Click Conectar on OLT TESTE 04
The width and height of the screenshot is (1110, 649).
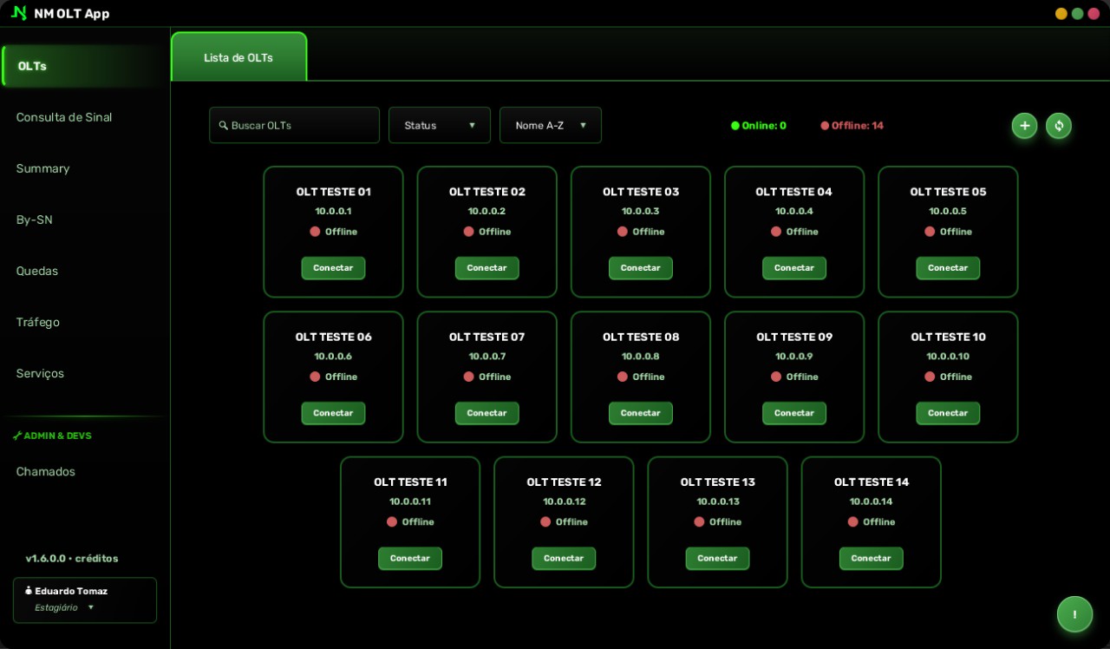(x=794, y=268)
